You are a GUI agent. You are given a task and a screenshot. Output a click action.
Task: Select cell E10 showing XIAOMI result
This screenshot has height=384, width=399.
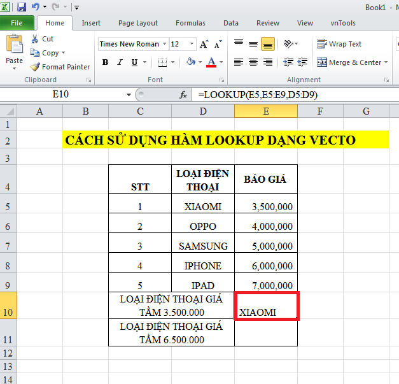pos(266,305)
